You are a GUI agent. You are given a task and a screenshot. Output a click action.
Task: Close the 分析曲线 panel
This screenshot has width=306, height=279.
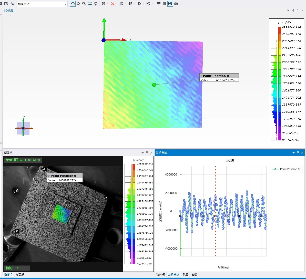click(x=302, y=153)
